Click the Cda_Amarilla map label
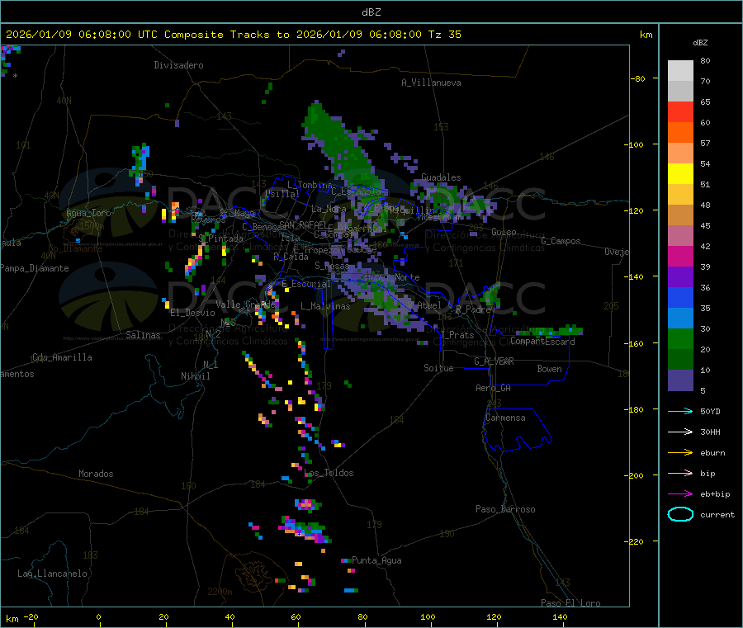 click(x=62, y=357)
